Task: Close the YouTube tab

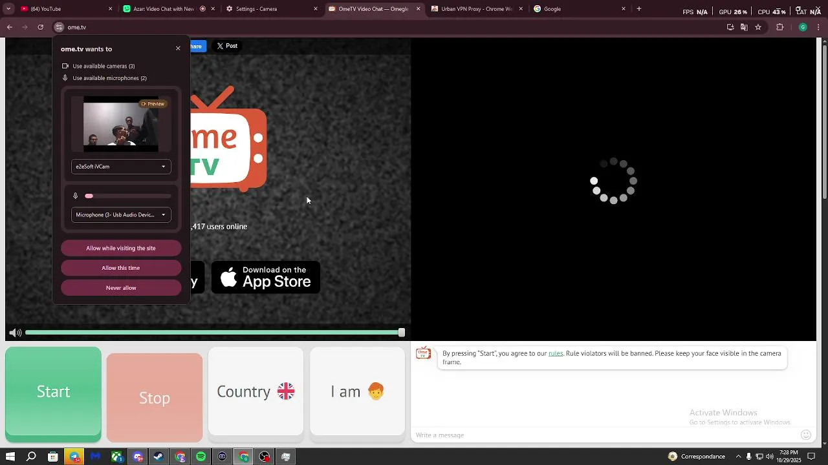Action: (110, 9)
